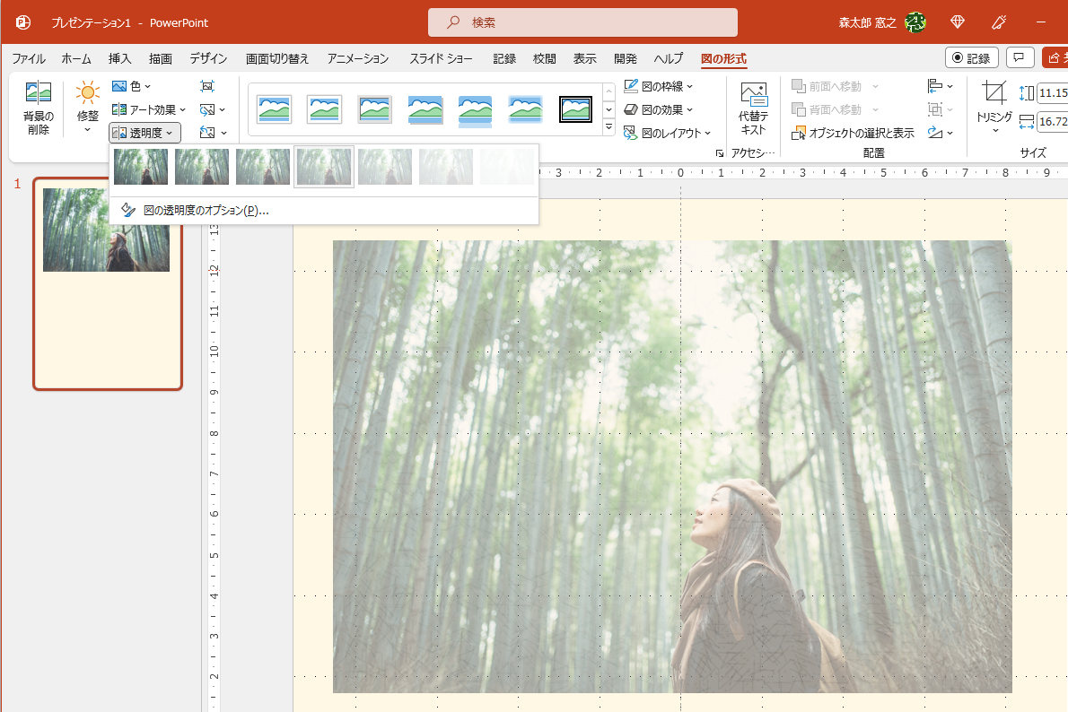This screenshot has height=712, width=1068.
Task: Open the comments speech bubble icon
Action: pyautogui.click(x=1019, y=58)
